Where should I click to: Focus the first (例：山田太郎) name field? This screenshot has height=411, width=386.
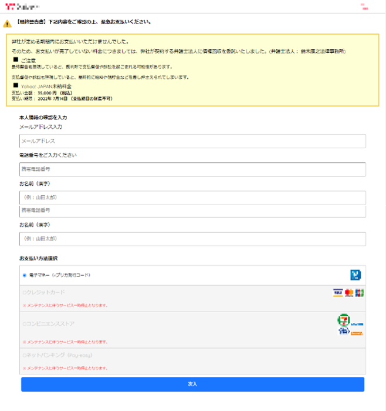[x=193, y=198]
